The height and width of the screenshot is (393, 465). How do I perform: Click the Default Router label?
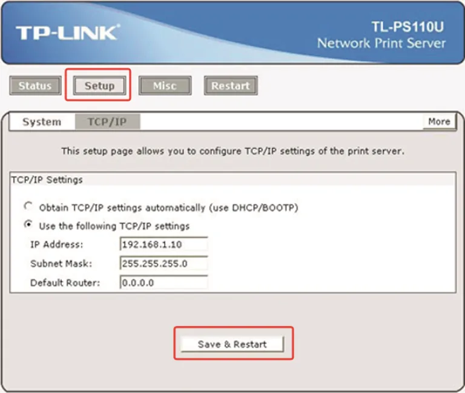(65, 283)
